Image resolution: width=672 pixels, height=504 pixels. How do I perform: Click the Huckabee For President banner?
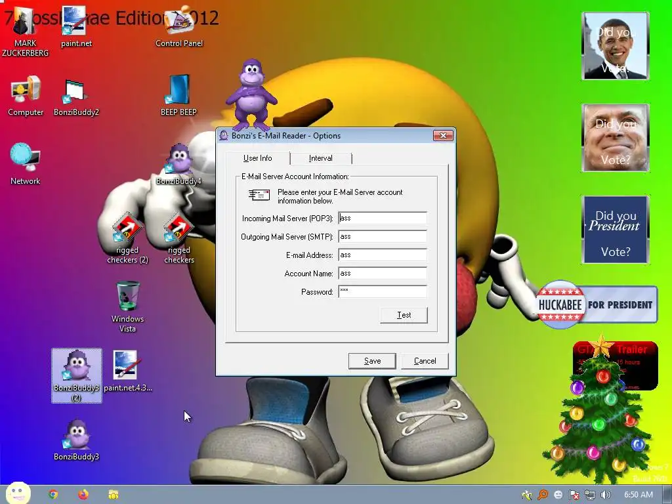point(597,304)
